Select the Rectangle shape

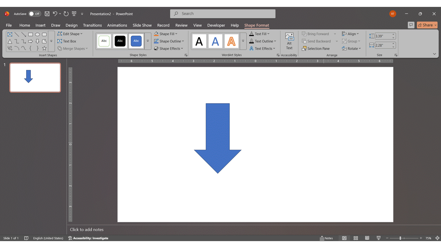click(x=30, y=34)
